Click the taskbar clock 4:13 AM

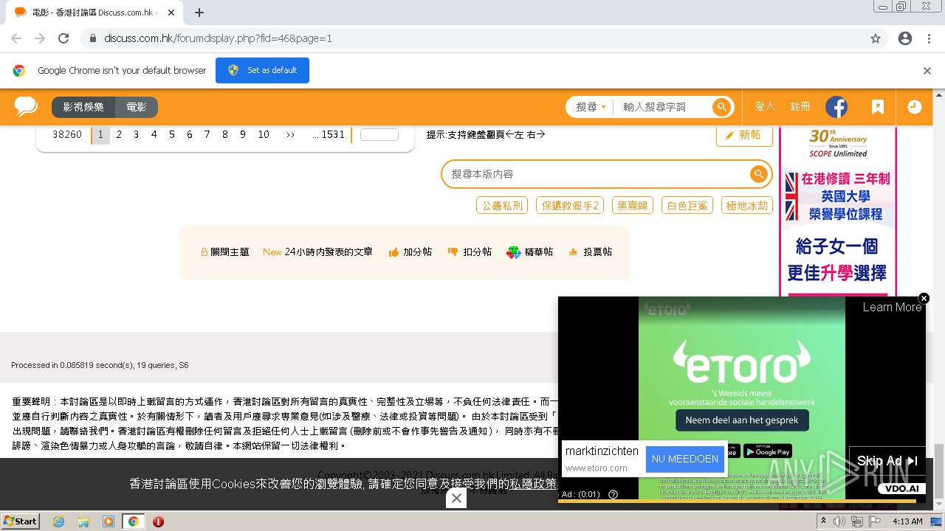(907, 521)
